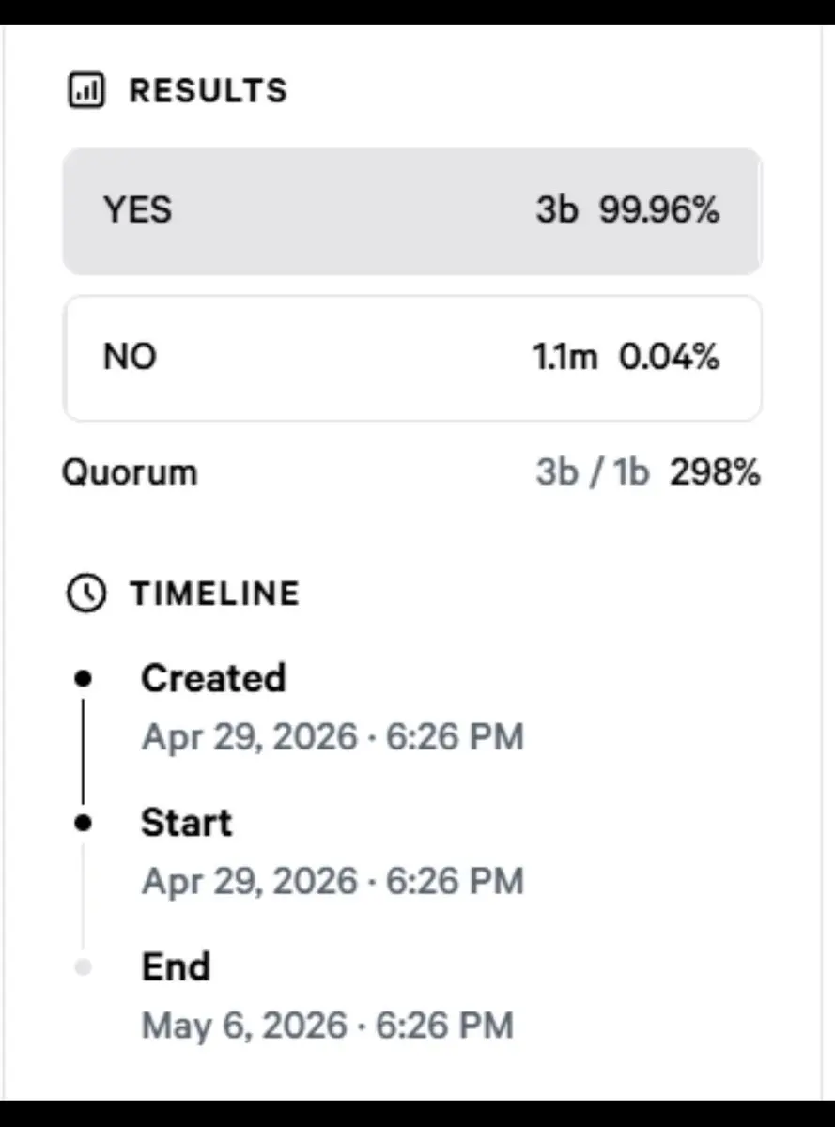The height and width of the screenshot is (1127, 835).
Task: Click the 3b / 1b quorum ratio
Action: (592, 472)
